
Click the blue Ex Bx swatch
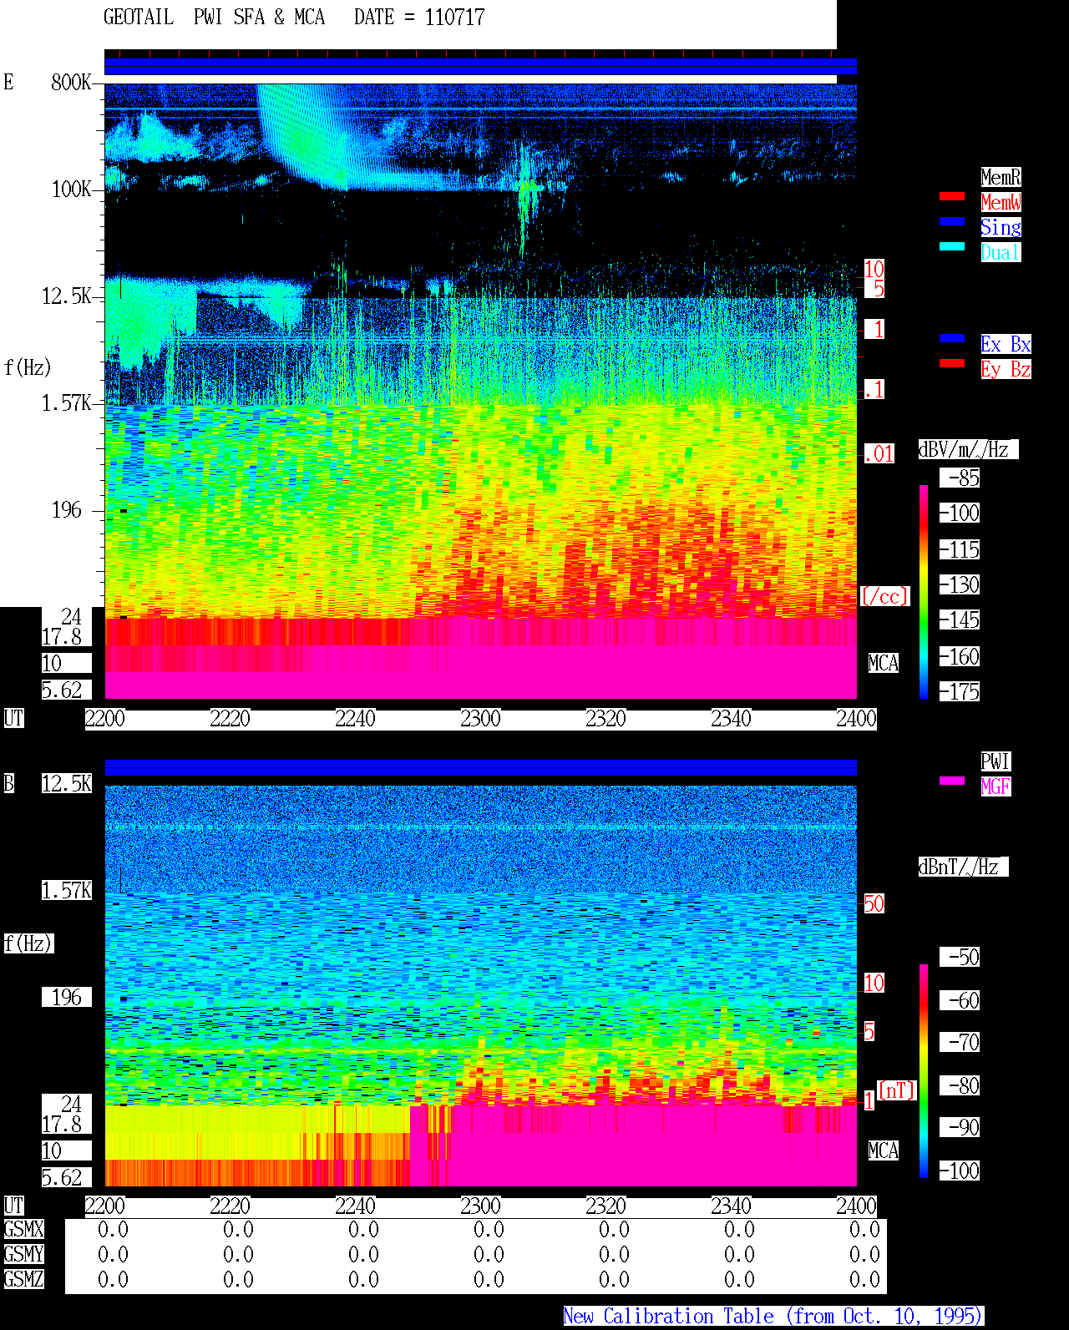pos(952,338)
